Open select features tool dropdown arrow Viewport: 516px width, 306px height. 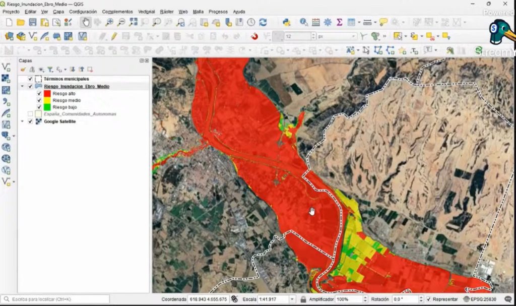point(406,36)
